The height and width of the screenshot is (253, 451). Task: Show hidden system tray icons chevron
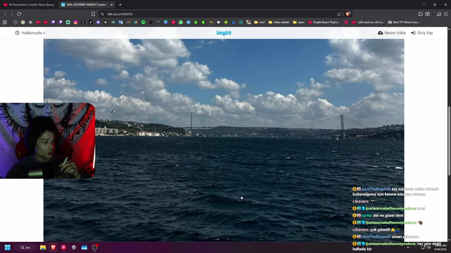click(x=408, y=247)
